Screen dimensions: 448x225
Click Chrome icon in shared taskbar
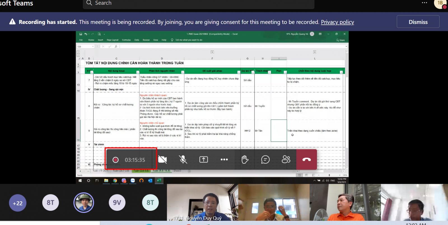tap(115, 180)
